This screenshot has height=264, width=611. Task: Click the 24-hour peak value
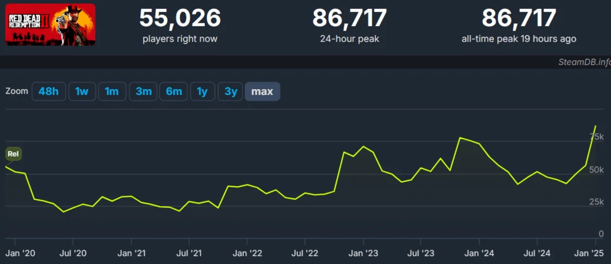tap(350, 18)
